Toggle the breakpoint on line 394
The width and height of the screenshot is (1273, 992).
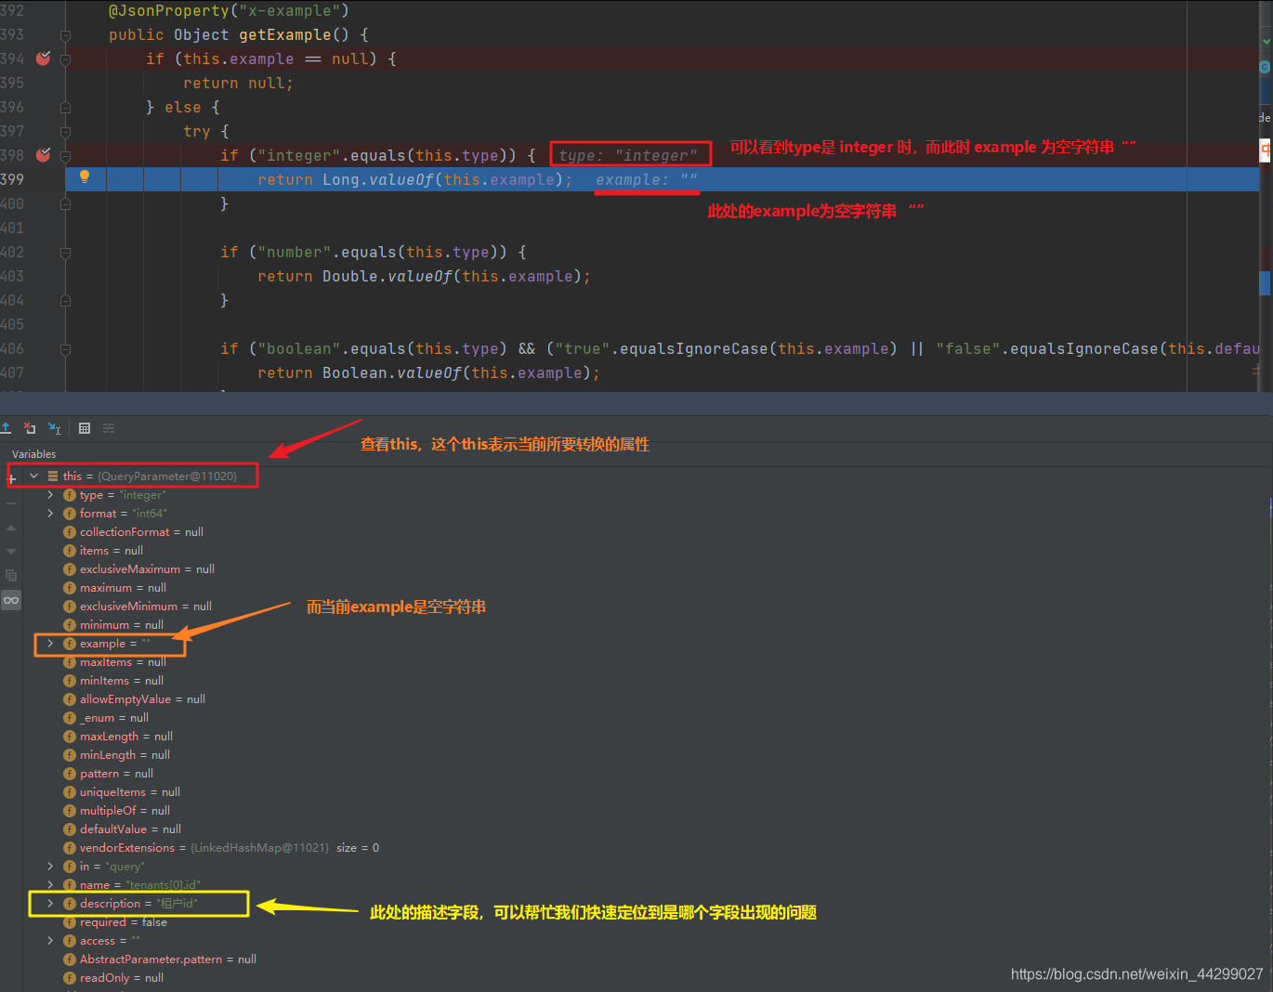43,59
